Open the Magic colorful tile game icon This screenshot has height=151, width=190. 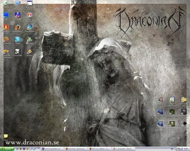tap(172, 100)
